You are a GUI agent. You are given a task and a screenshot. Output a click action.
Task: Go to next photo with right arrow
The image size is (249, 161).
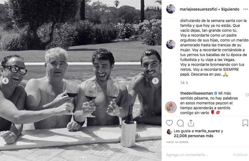tap(155, 81)
